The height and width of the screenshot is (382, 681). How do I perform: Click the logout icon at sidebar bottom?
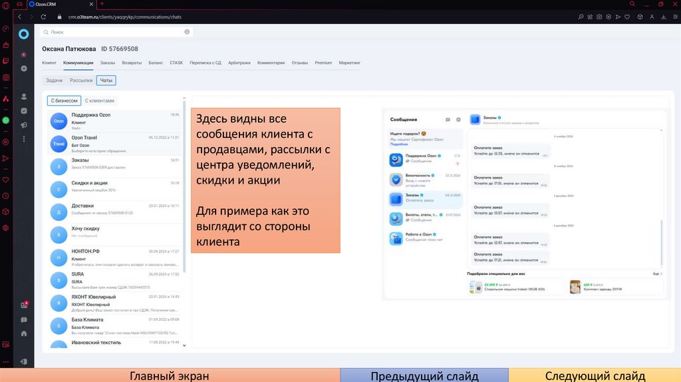(x=24, y=361)
